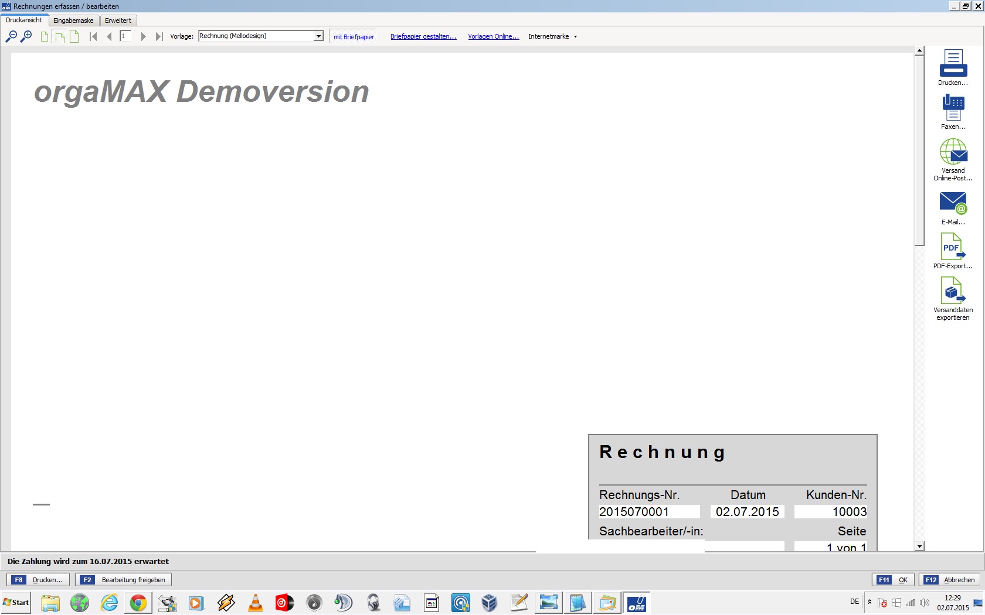Click the Versanddaten exportieren icon

pos(953,291)
